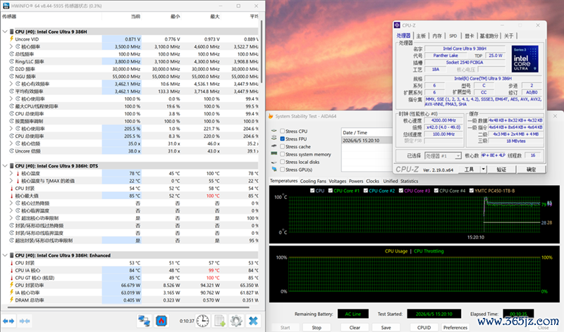Select log entry 2026/6/5 15:20:10
This screenshot has width=564, height=332.
pyautogui.click(x=366, y=141)
